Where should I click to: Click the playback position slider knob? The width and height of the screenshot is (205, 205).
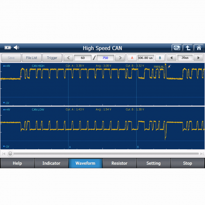click(x=10, y=154)
